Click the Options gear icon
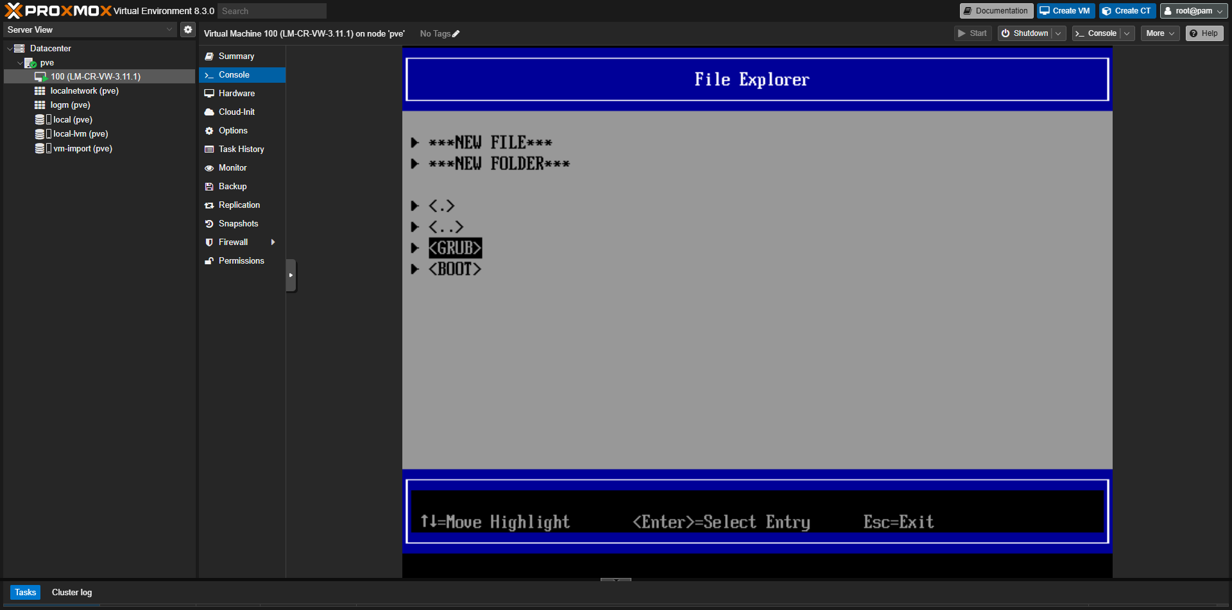 click(x=209, y=130)
